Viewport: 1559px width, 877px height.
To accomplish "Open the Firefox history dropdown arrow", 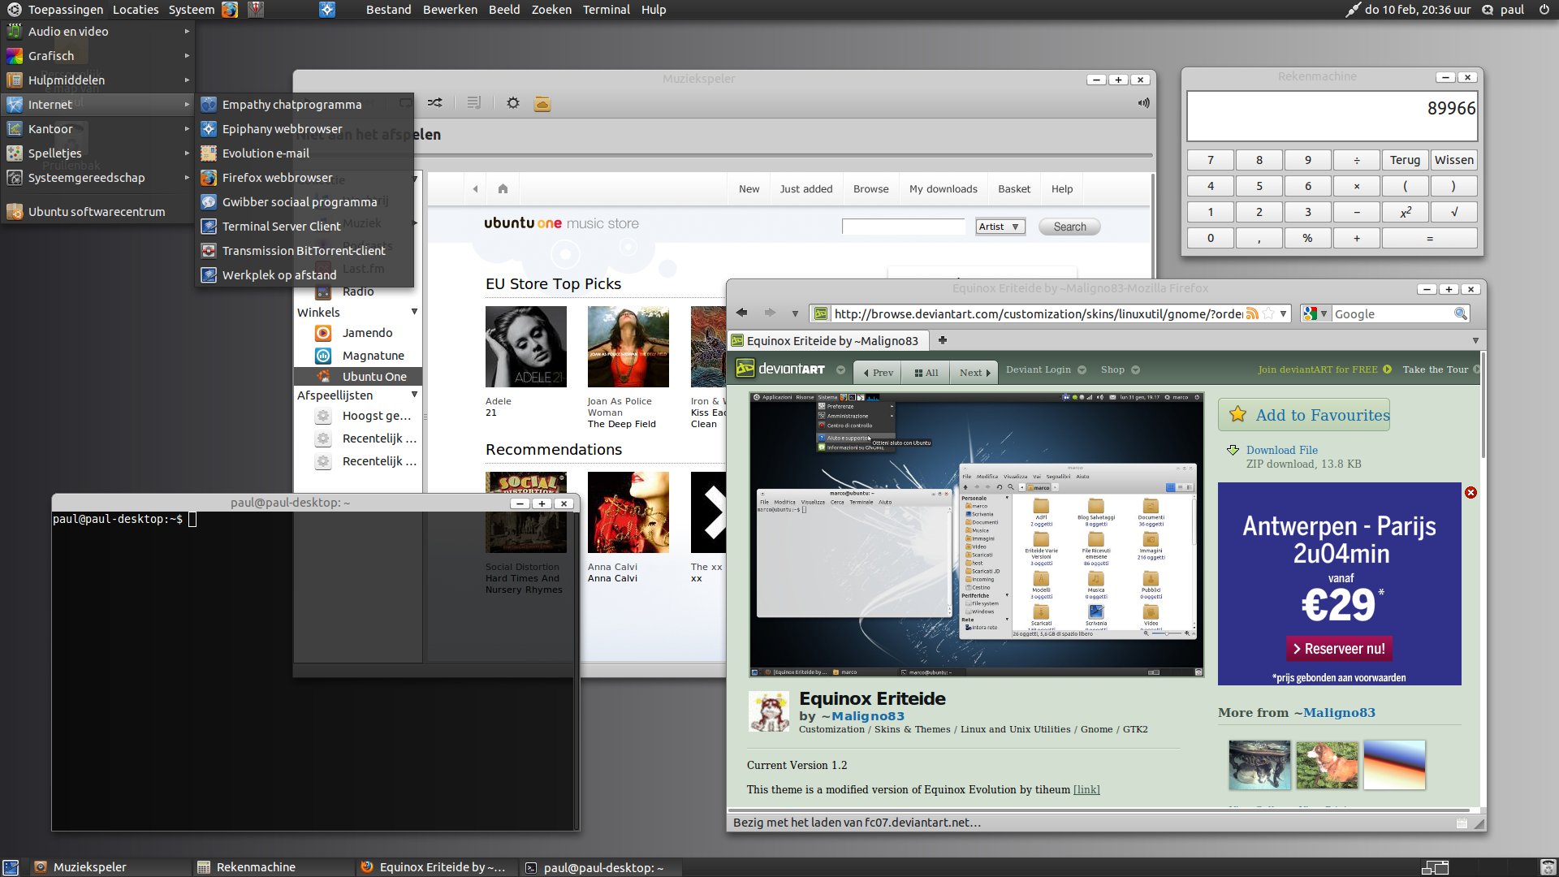I will (795, 313).
